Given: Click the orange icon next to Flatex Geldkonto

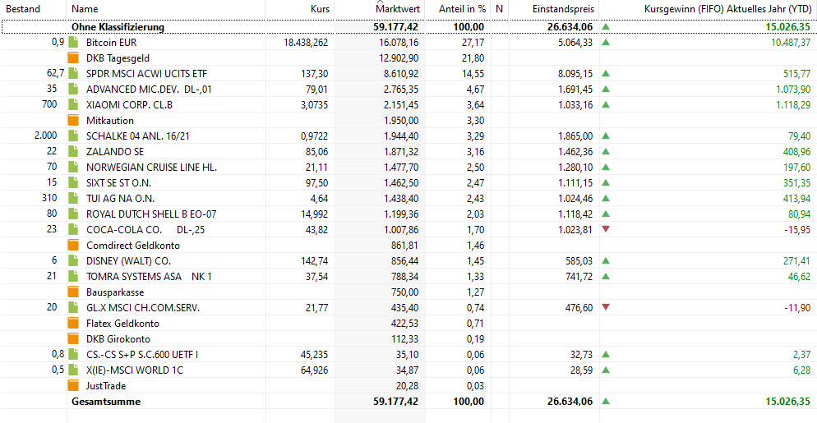Looking at the screenshot, I should coord(73,323).
